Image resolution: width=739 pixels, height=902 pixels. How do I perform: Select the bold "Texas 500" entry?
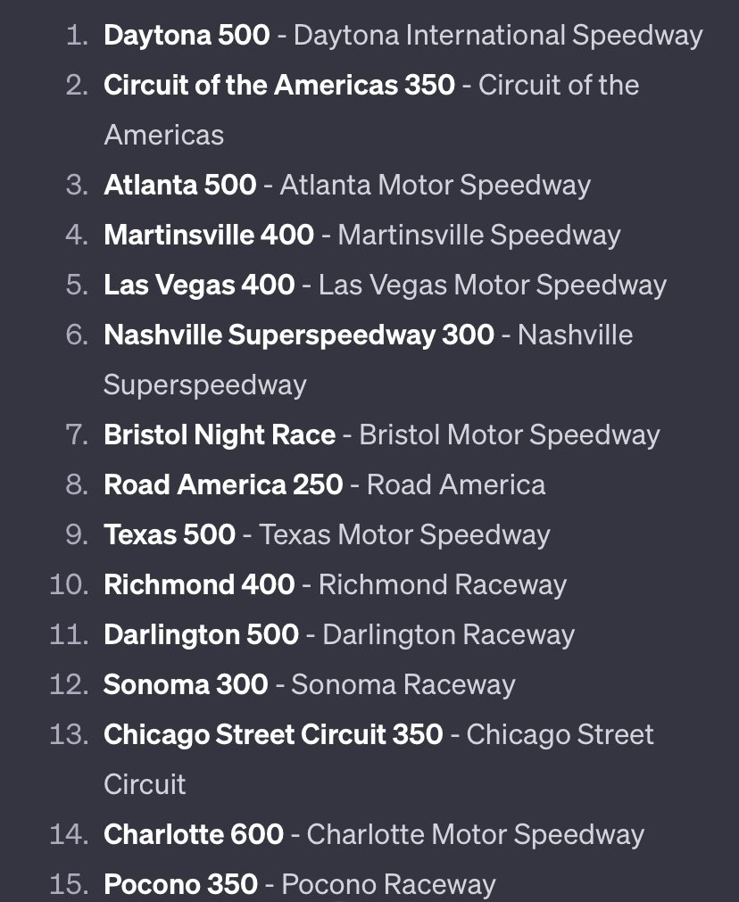click(170, 534)
